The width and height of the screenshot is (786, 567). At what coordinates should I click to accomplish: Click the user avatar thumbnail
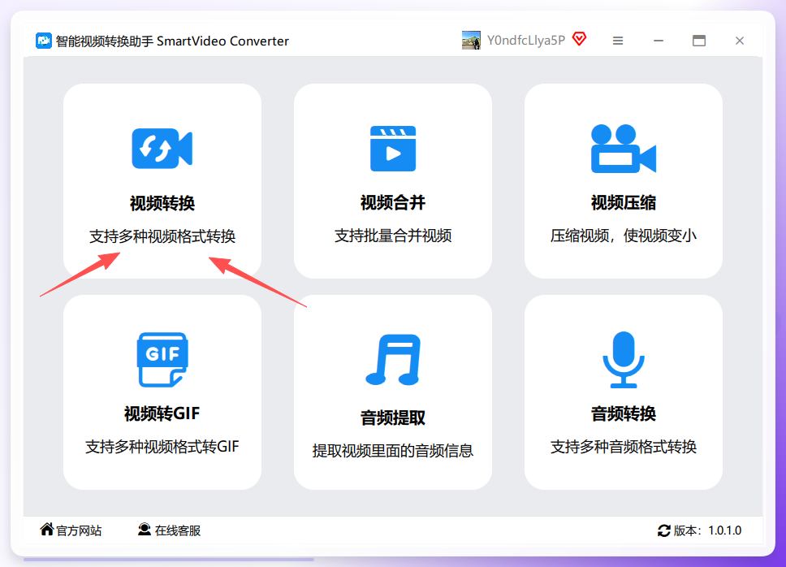471,40
